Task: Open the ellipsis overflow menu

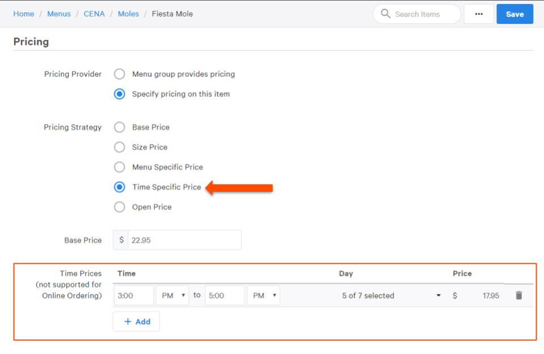Action: (479, 14)
